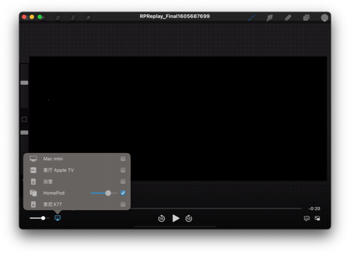Select 客厅 Apple TV in device list
This screenshot has width=350, height=254.
[x=77, y=170]
